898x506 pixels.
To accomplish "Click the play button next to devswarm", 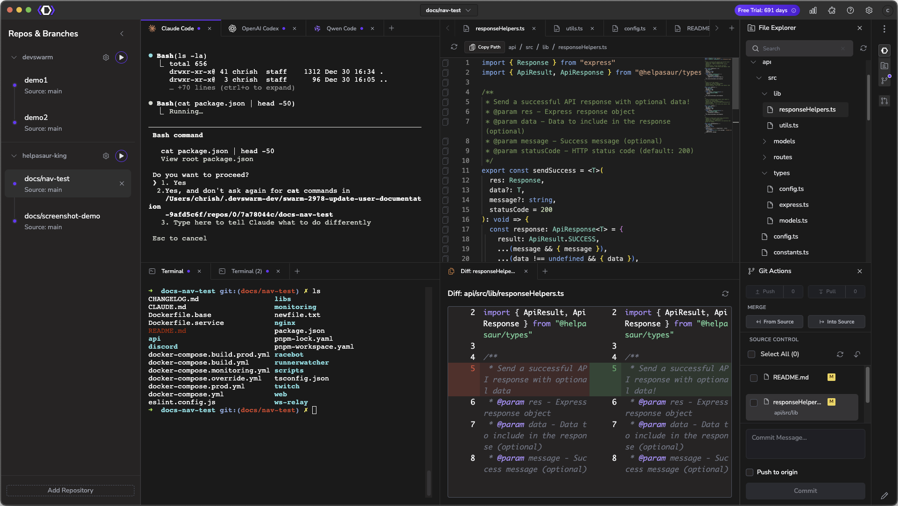I will click(x=121, y=57).
